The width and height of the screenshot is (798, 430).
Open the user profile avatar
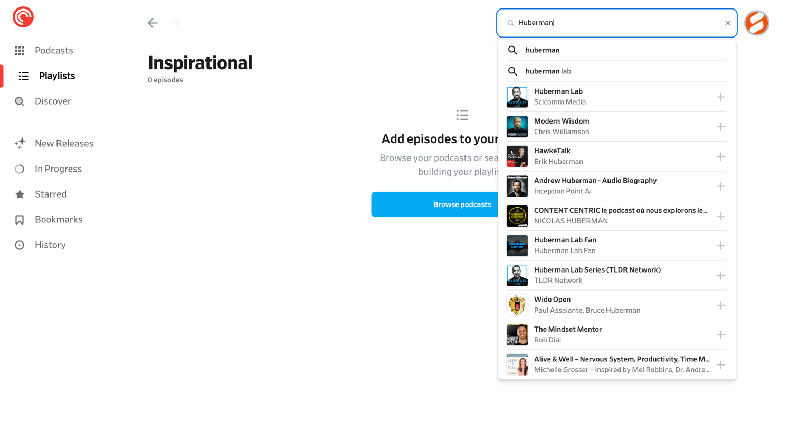(756, 23)
